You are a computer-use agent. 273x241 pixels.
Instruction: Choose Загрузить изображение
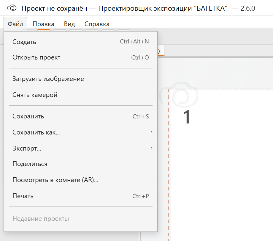click(x=81, y=79)
